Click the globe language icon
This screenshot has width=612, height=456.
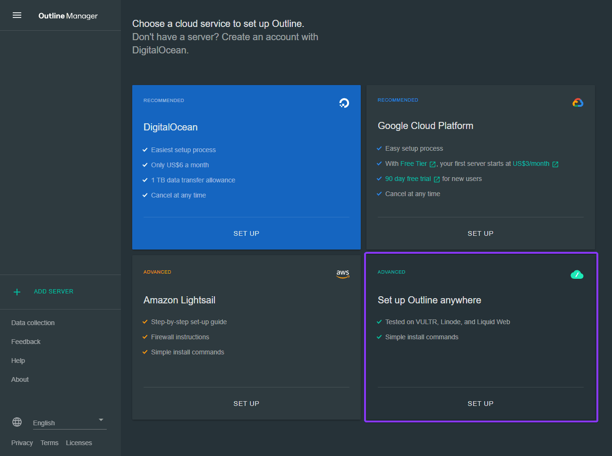coord(17,422)
